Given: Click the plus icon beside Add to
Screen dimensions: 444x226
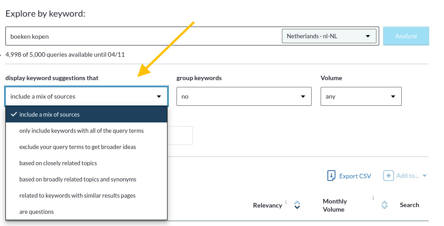Looking at the screenshot, I should [388, 176].
